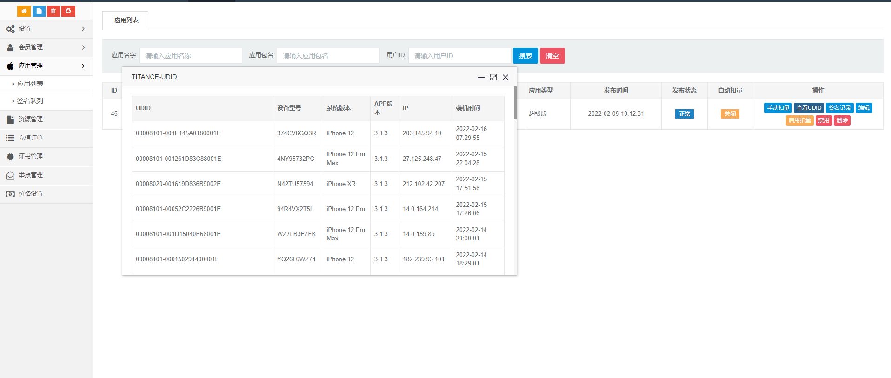891x378 pixels.
Task: Click the red recycle icon button
Action: [x=68, y=11]
